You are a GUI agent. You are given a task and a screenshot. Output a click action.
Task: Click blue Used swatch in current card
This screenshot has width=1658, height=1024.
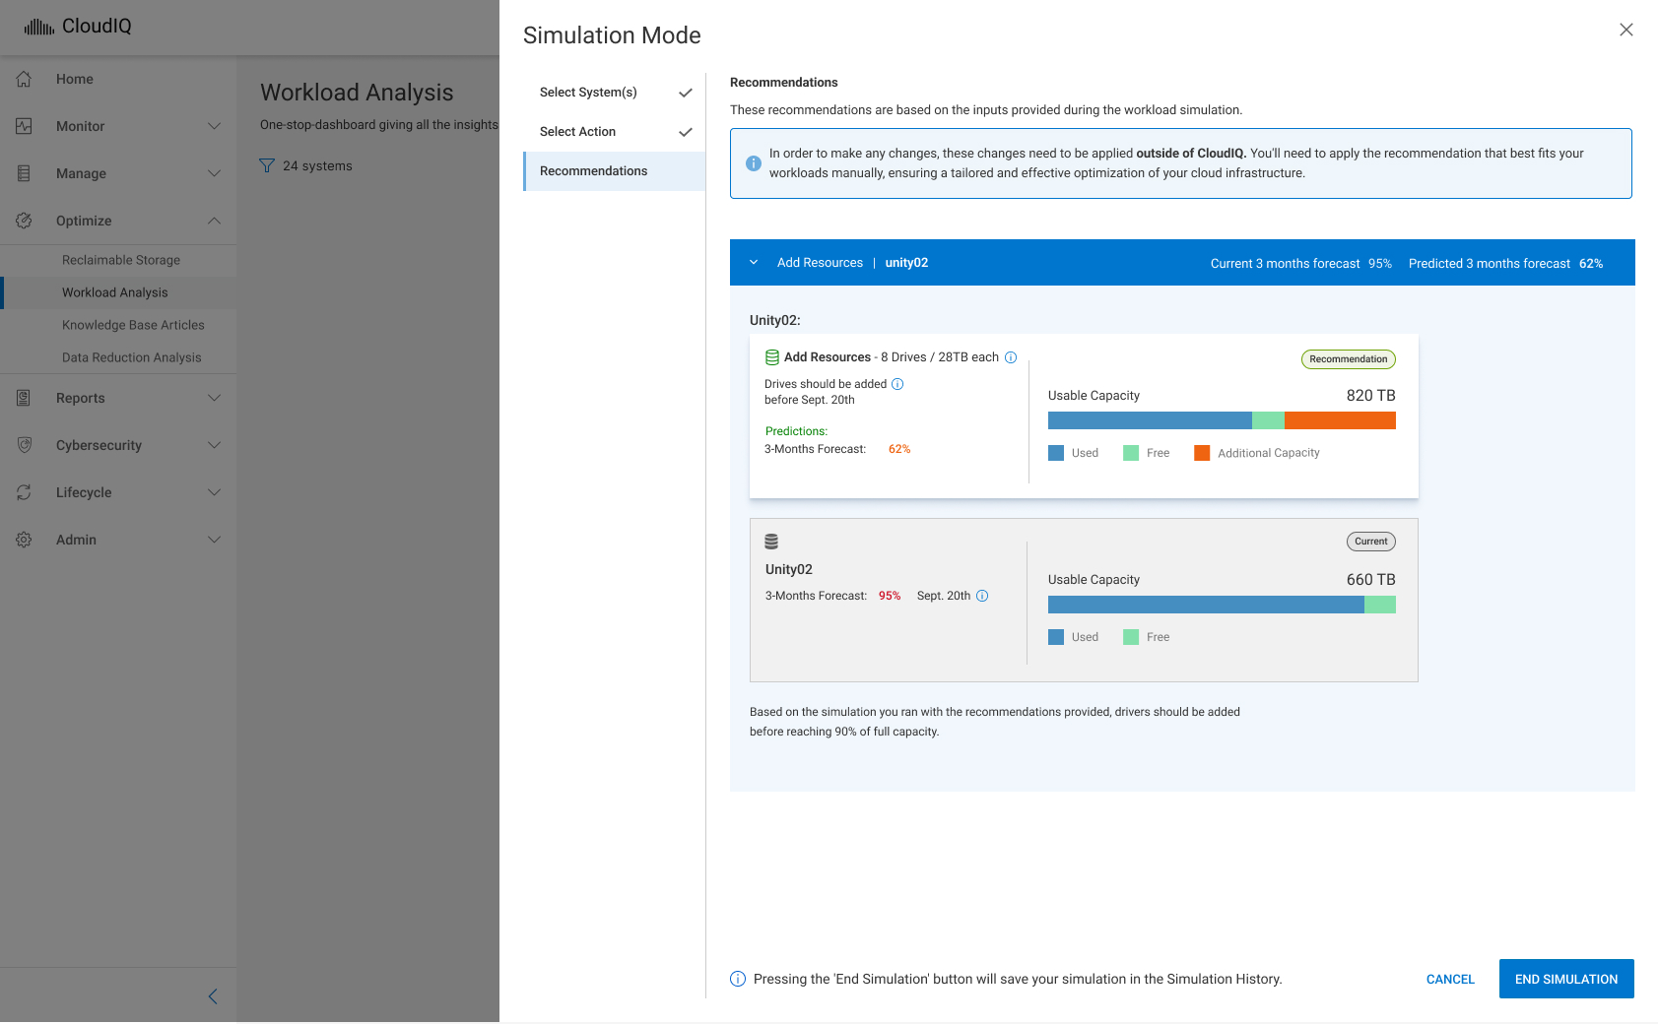click(1056, 637)
